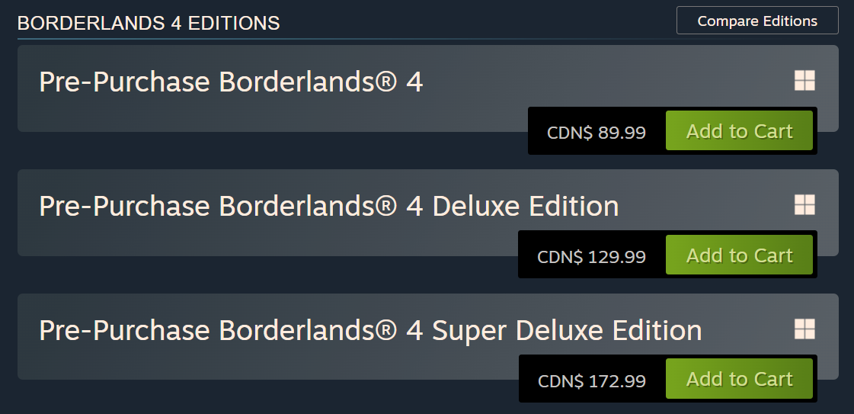
Task: Add standard Borderlands 4 to cart
Action: (739, 130)
